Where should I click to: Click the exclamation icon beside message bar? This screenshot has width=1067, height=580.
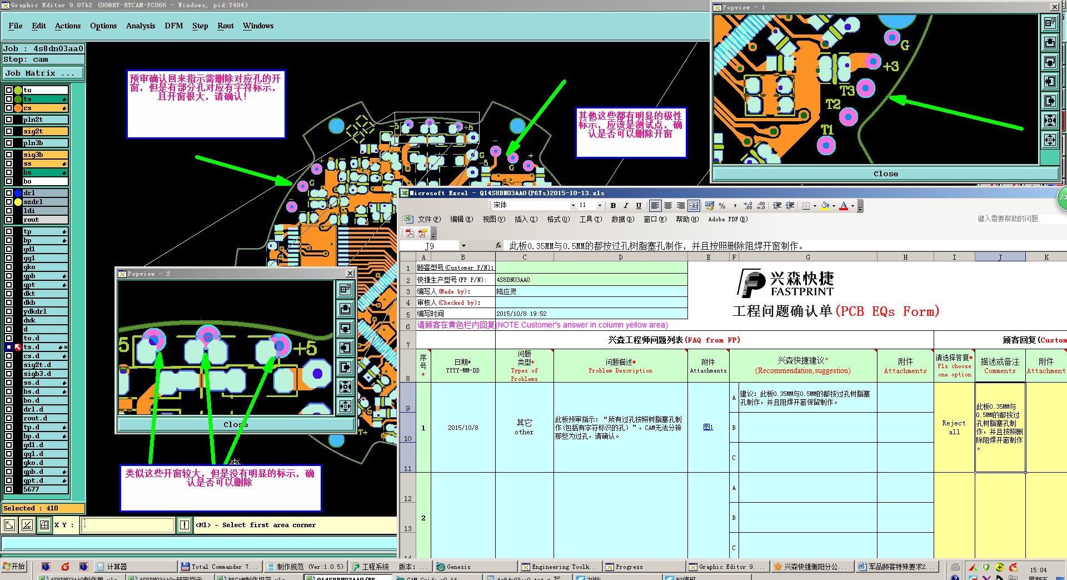click(x=185, y=525)
